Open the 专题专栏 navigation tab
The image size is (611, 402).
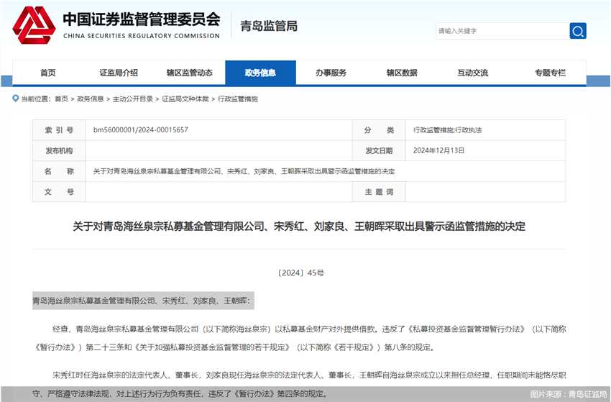(550, 73)
